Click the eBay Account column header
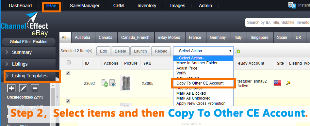Screen dimensions: 310x126 coord(251,63)
